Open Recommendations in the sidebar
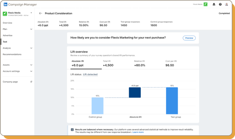The image size is (235, 139). click(12, 55)
